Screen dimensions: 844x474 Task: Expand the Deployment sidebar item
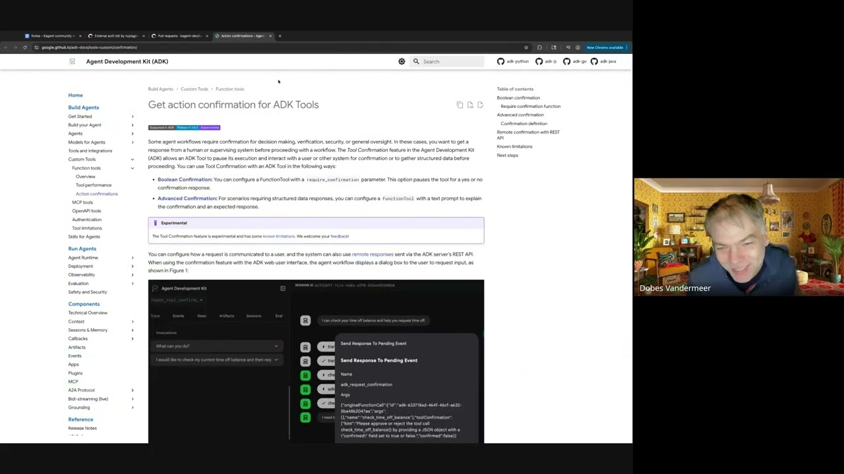pyautogui.click(x=101, y=266)
